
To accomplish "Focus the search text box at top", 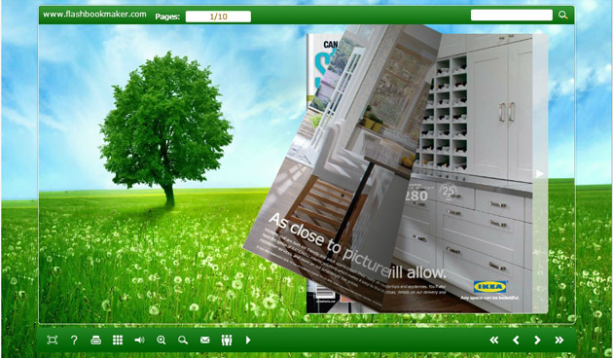I will (512, 16).
